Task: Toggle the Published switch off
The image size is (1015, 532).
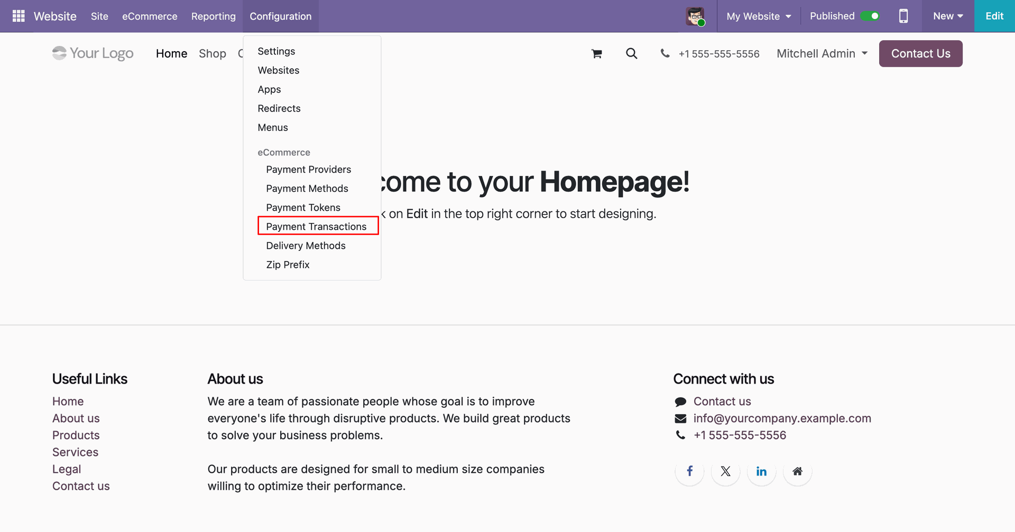Action: tap(870, 16)
